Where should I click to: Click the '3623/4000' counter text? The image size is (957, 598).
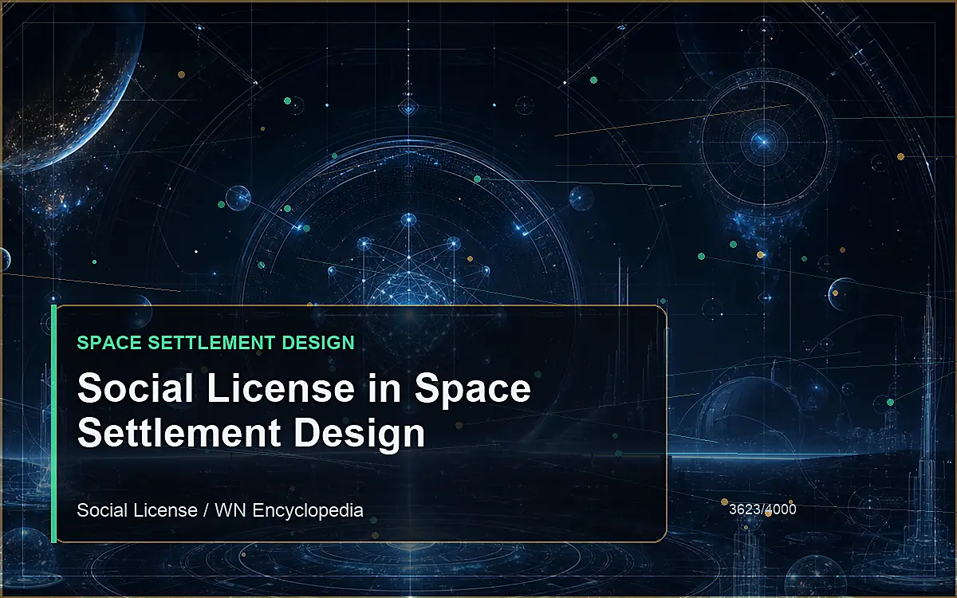[x=762, y=509]
